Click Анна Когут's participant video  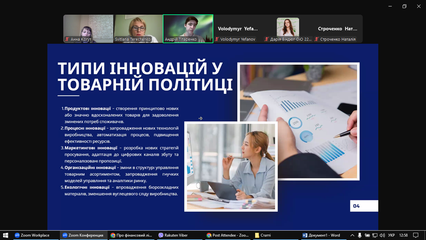point(88,29)
